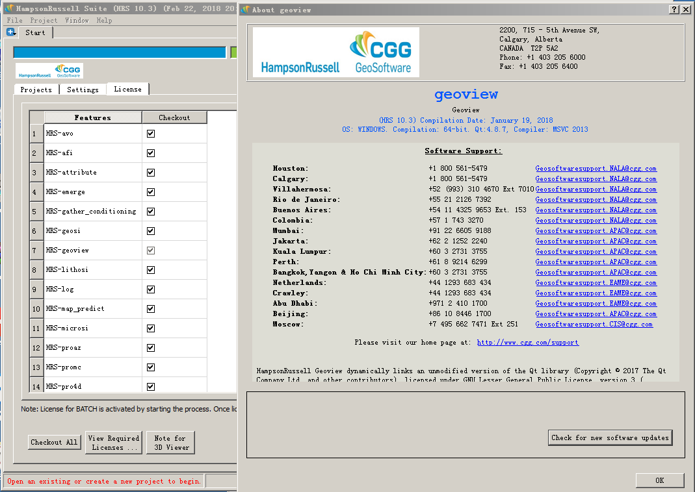Toggle the HRS-pro4d checkout checkbox

tap(151, 387)
